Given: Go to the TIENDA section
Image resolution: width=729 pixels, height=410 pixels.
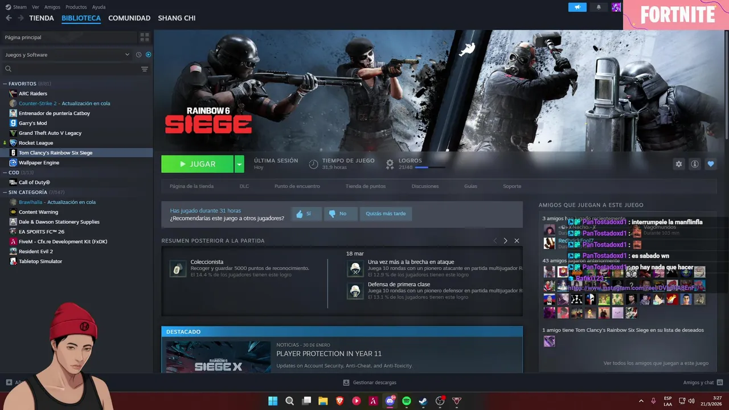Looking at the screenshot, I should [x=42, y=18].
